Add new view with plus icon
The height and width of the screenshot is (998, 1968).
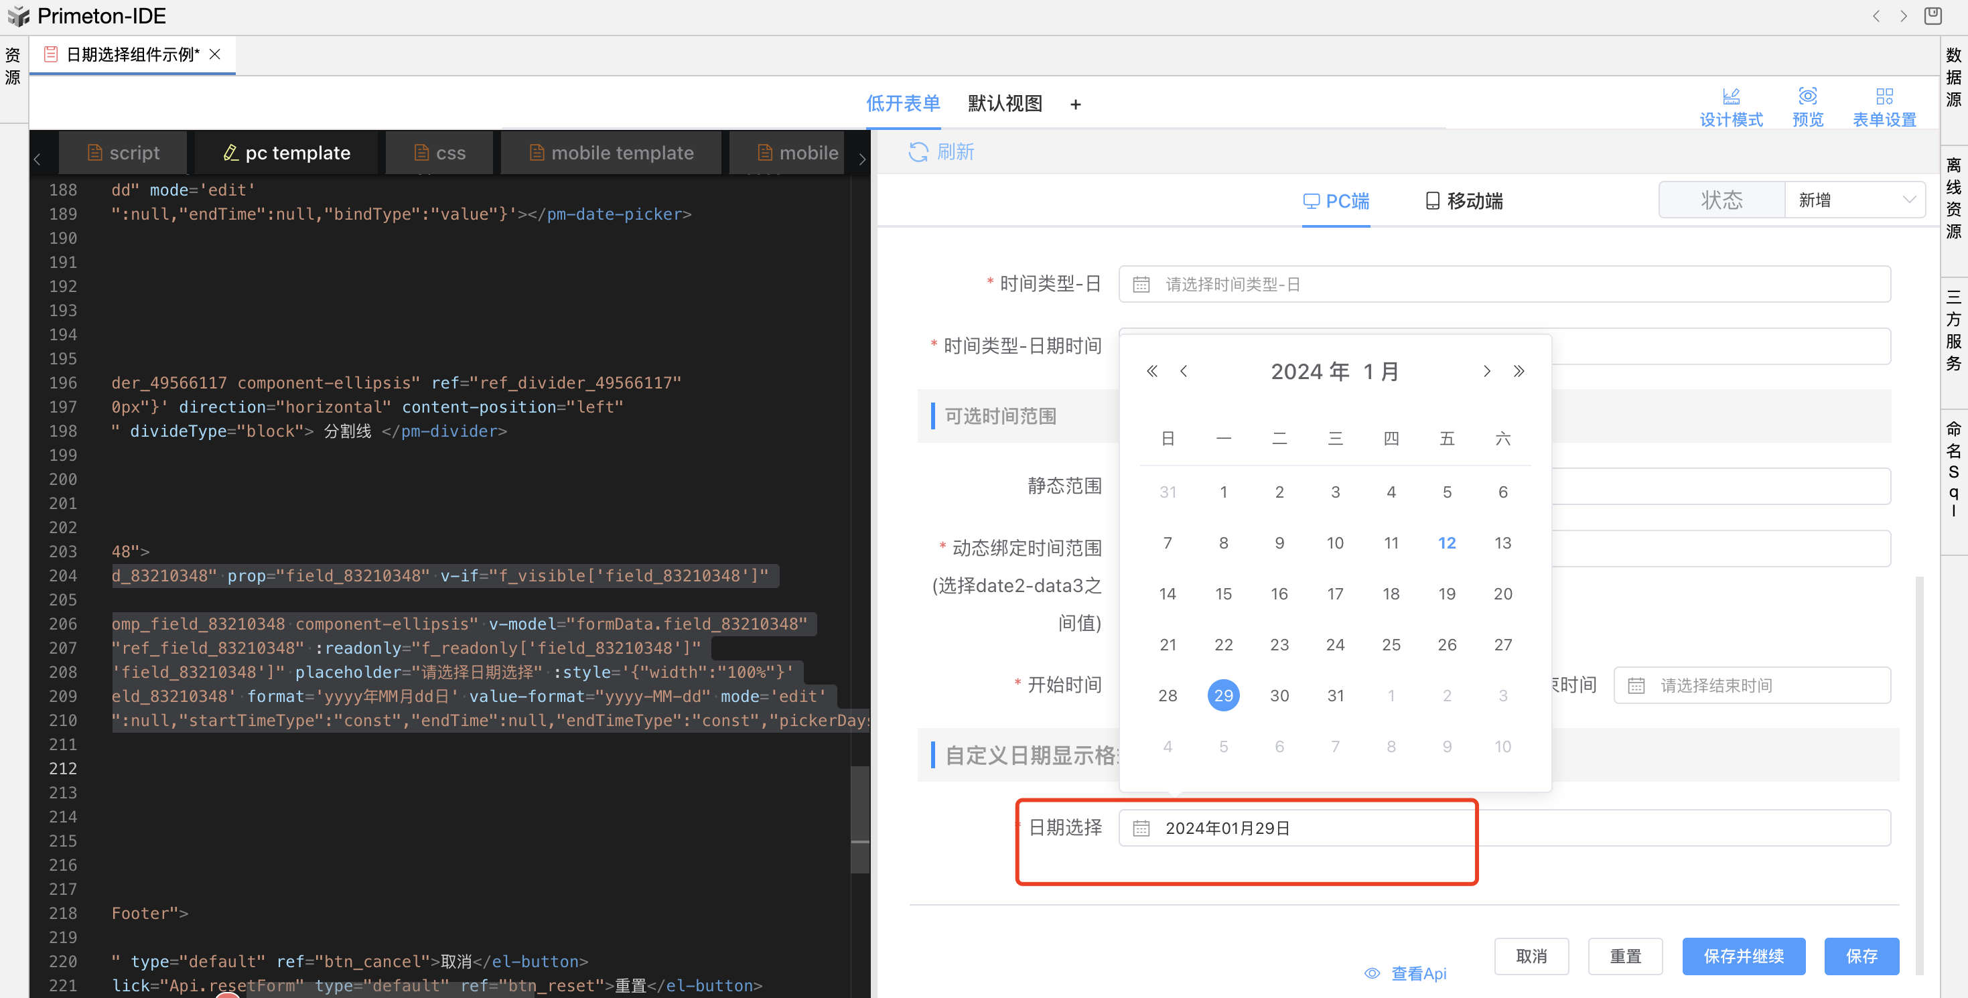pos(1075,104)
